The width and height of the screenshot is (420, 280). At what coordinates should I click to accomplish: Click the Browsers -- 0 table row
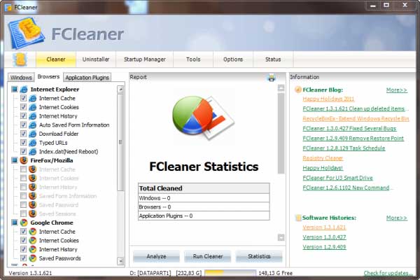point(204,207)
